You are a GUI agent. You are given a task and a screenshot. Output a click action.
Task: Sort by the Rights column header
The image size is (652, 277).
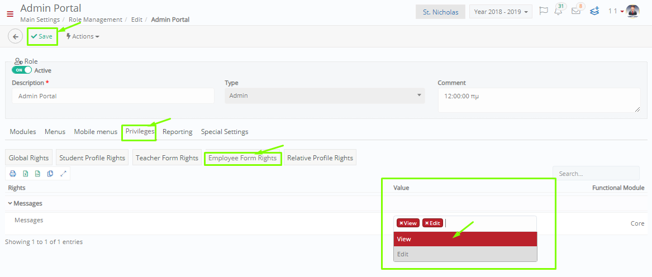17,188
